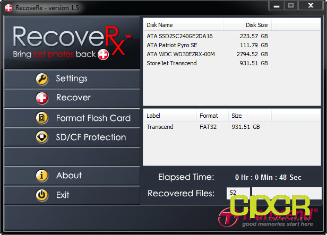Image resolution: width=327 pixels, height=235 pixels.
Task: Select disk ATA WDC WD30EZRX-00M
Action: tap(180, 54)
